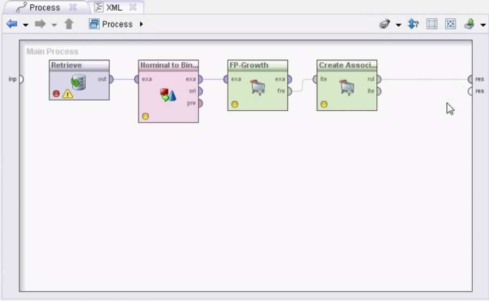Viewport: 489px width, 301px height.
Task: Click the export process image icon
Action: (x=470, y=24)
